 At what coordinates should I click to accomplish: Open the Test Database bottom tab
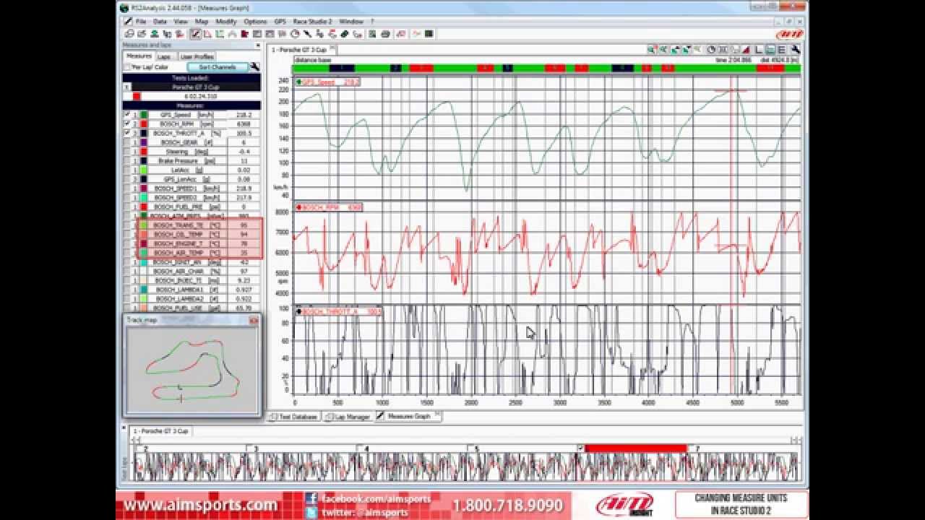(x=294, y=417)
